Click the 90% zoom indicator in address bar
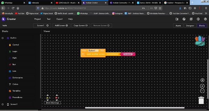Image resolution: width=209 pixels, height=111 pixels. coord(143,8)
